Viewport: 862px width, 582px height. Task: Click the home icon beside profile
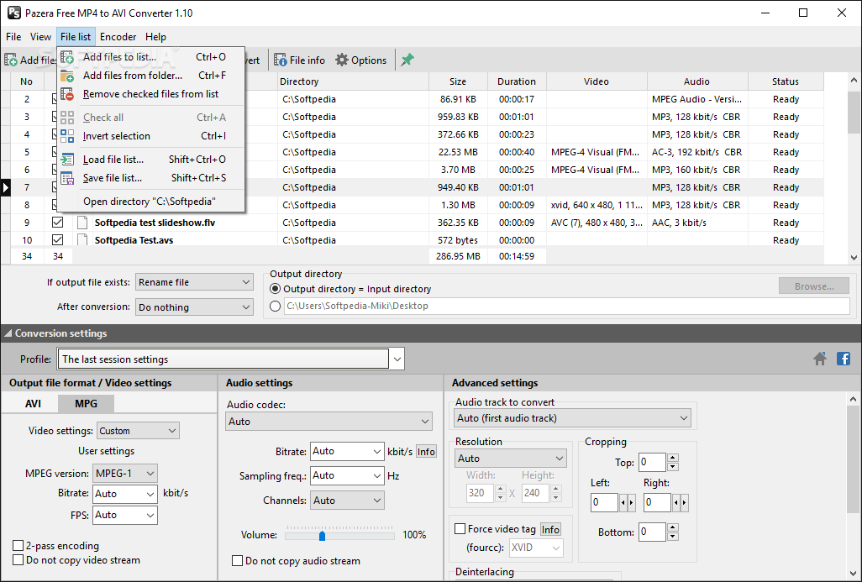tap(820, 359)
